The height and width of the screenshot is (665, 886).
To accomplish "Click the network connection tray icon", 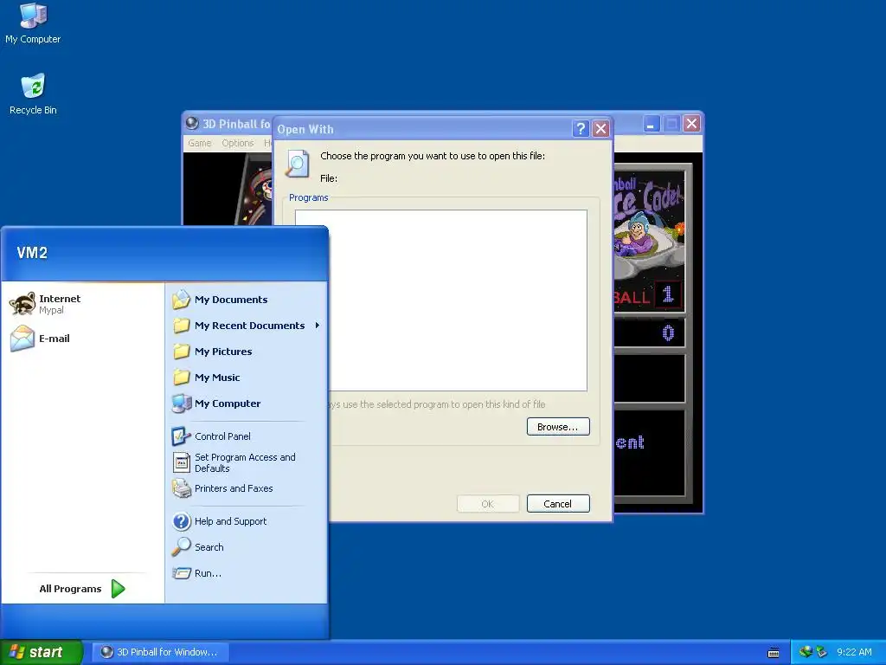I will click(806, 652).
